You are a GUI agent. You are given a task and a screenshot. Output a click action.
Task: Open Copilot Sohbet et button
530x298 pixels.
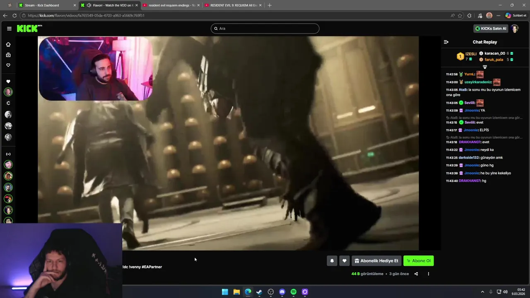516,15
